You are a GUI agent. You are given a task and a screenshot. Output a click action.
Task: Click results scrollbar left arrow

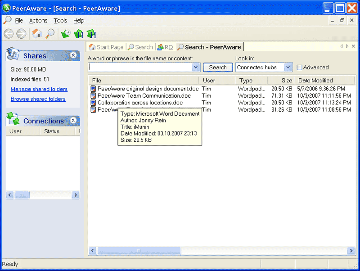click(93, 251)
